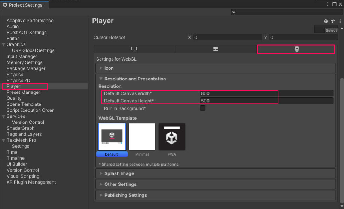Open Time settings
344x209 pixels.
point(12,152)
